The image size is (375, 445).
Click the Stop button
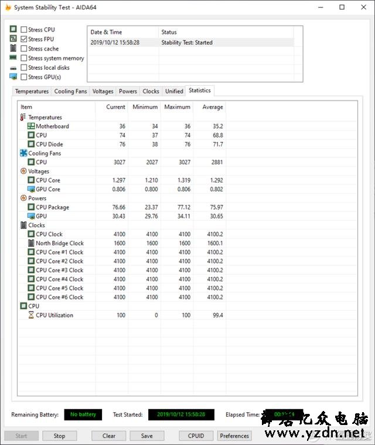tap(60, 436)
